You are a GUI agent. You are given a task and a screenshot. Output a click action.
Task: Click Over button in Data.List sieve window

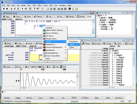(x=17, y=16)
